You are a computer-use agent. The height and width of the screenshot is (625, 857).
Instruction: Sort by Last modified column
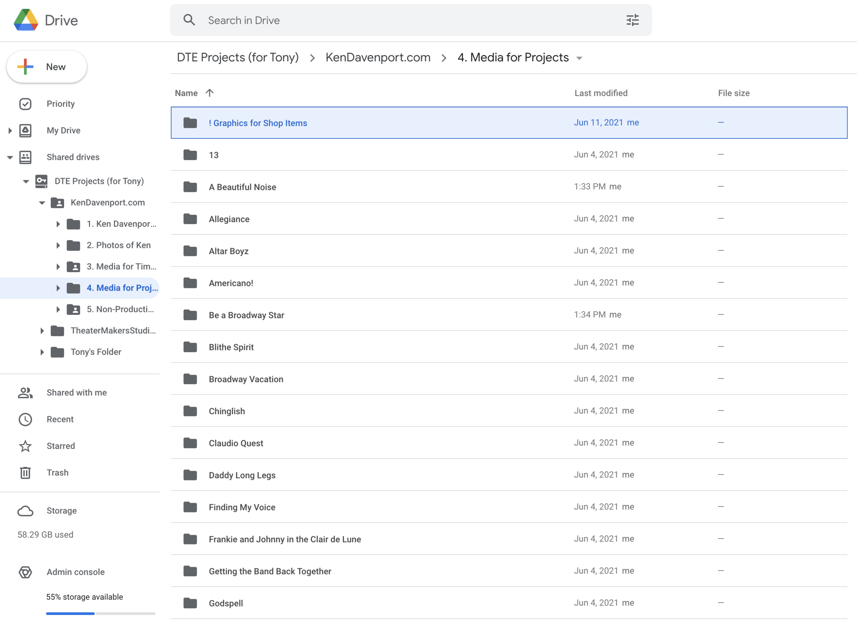tap(601, 93)
